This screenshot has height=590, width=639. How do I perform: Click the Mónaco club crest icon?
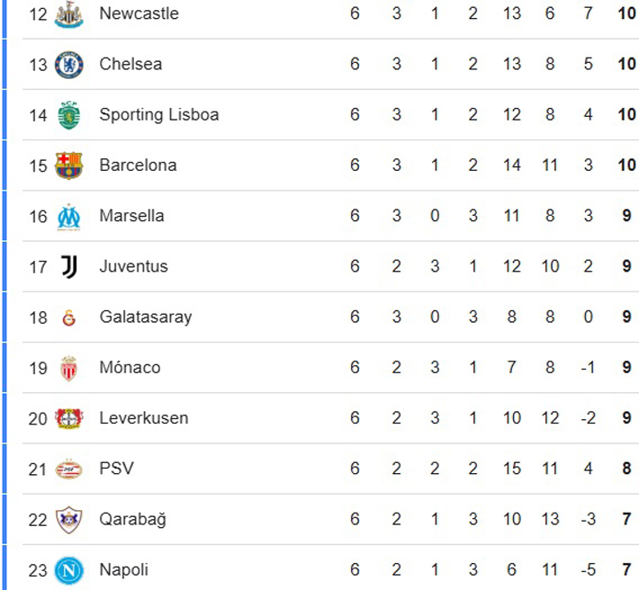click(68, 368)
